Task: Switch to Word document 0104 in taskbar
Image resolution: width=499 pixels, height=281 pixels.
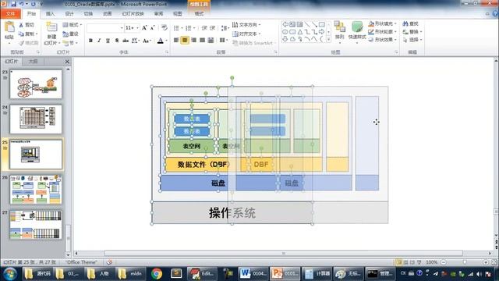Action: point(253,273)
